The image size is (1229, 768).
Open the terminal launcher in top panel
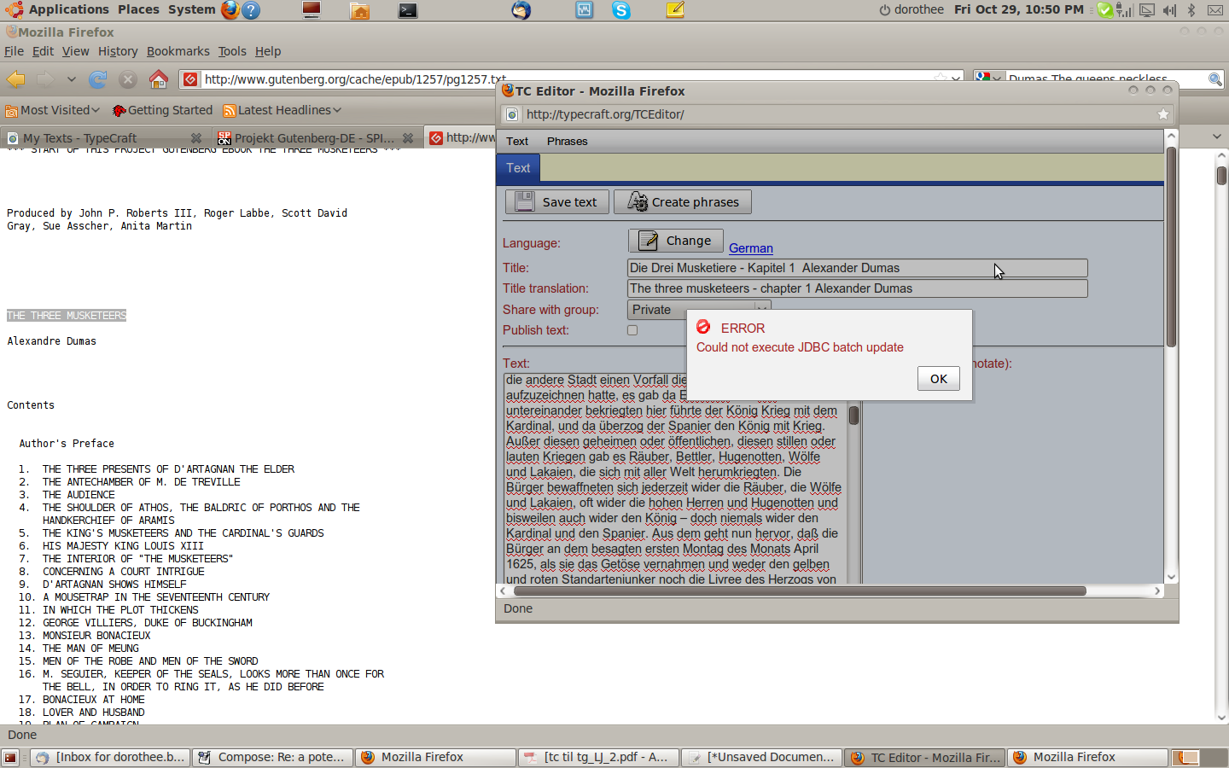pyautogui.click(x=408, y=10)
